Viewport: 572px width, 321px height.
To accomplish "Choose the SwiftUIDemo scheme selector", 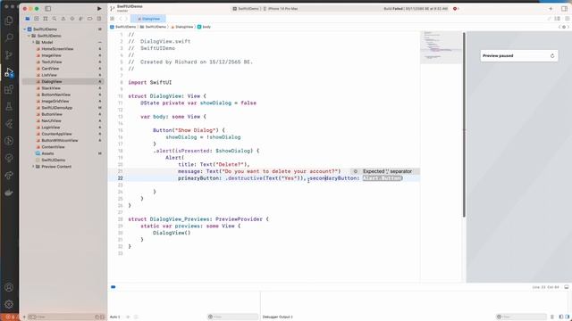I will [247, 8].
